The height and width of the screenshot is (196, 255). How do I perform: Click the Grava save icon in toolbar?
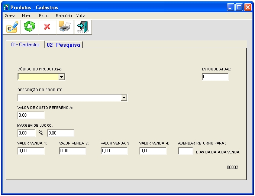click(x=12, y=27)
